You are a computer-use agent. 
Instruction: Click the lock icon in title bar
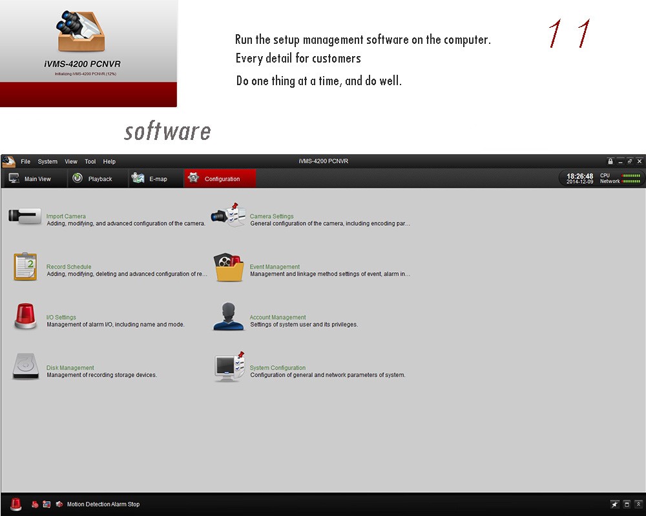(x=610, y=161)
